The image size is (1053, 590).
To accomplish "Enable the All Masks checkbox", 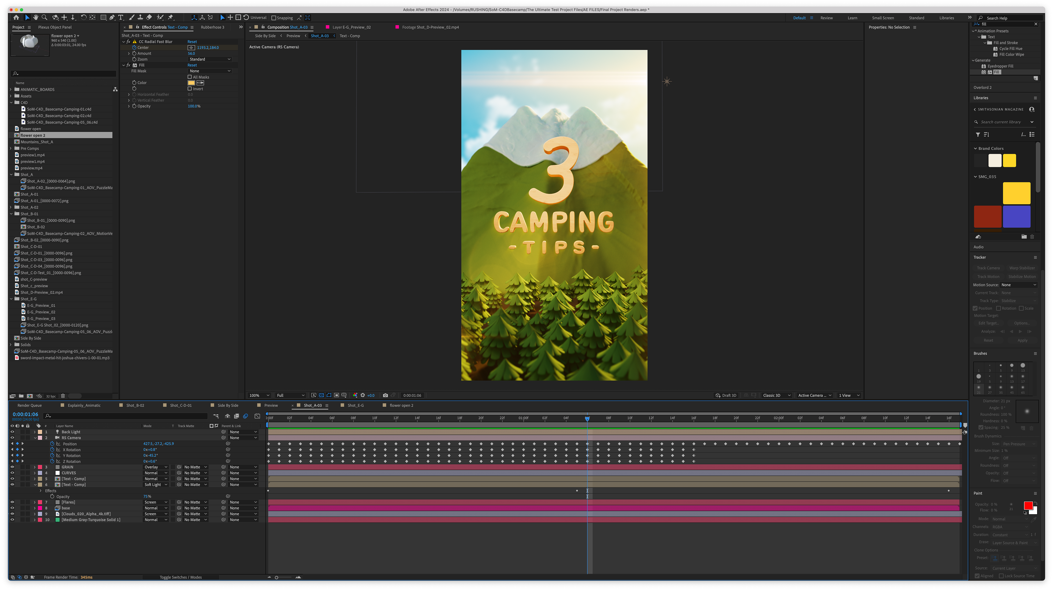I will [x=190, y=77].
